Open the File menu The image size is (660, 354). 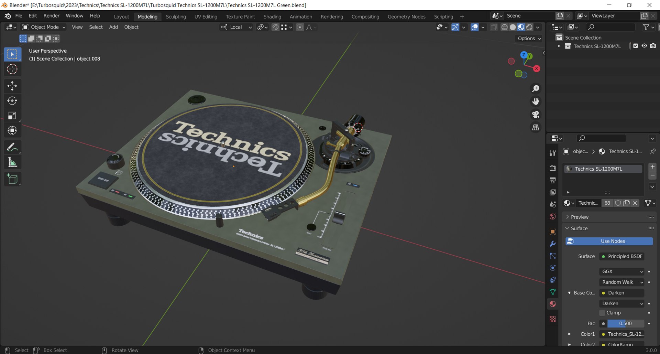pos(19,16)
